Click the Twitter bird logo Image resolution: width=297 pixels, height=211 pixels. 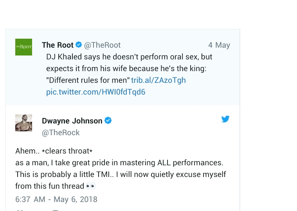click(x=225, y=119)
